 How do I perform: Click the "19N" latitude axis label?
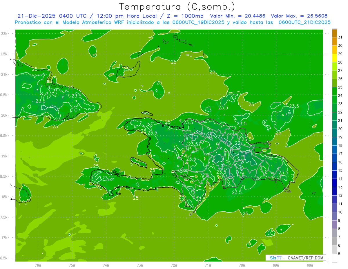pyautogui.click(x=4, y=156)
